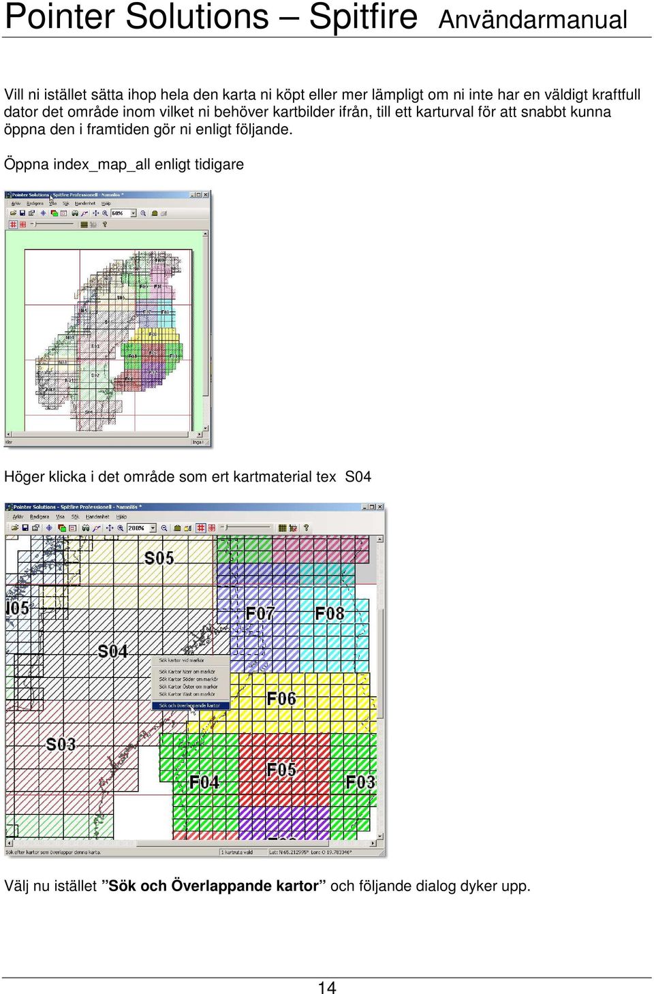Click the Open file icon in 60% window
Viewport: 654px width, 994px height.
pyautogui.click(x=13, y=213)
